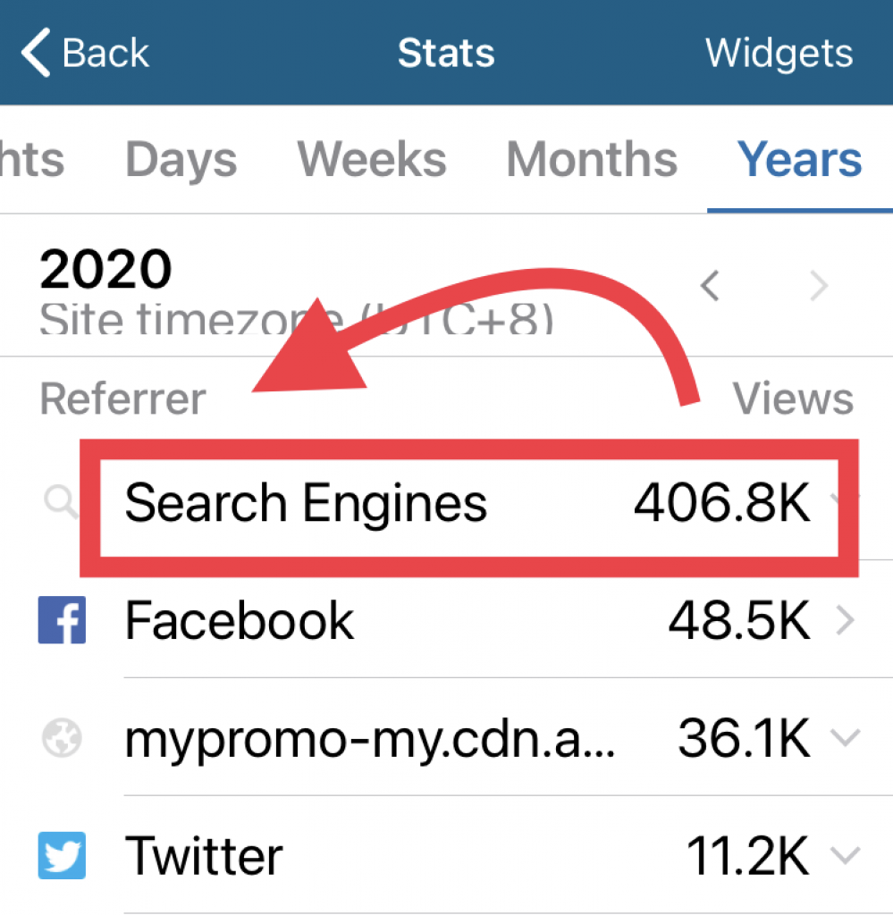Open Facebook referrer details chevron
Image resolution: width=893 pixels, height=915 pixels.
(x=845, y=620)
